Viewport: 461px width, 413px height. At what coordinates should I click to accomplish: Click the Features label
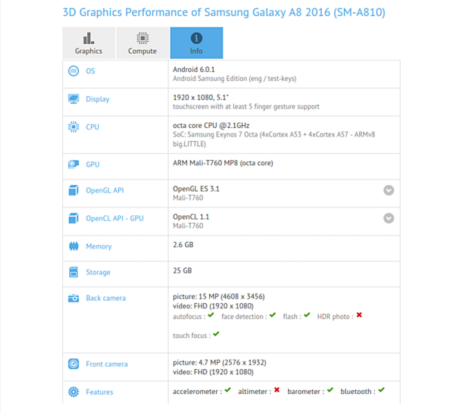pyautogui.click(x=100, y=392)
